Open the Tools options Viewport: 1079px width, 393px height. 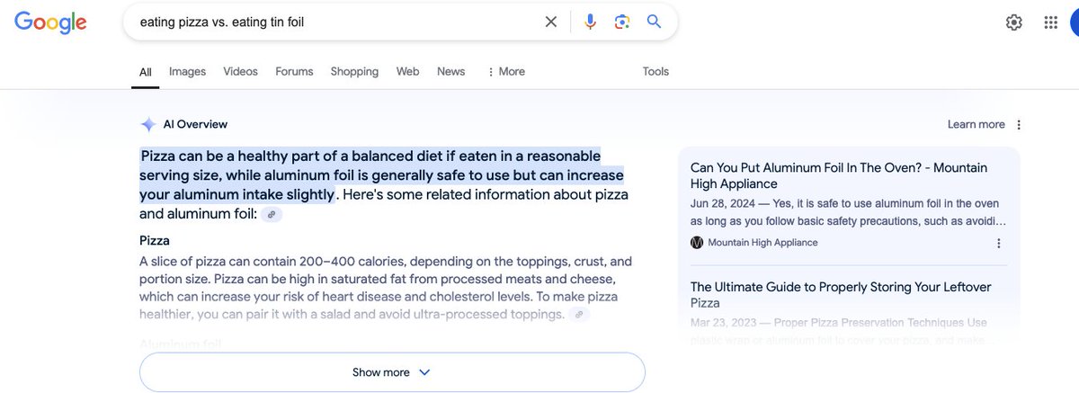[x=656, y=72]
